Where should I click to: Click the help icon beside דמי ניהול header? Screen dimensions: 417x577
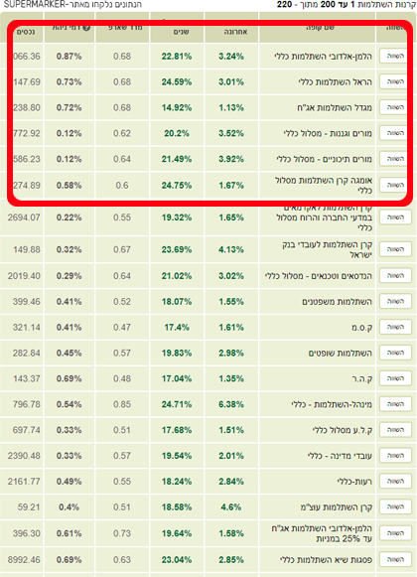pos(86,28)
